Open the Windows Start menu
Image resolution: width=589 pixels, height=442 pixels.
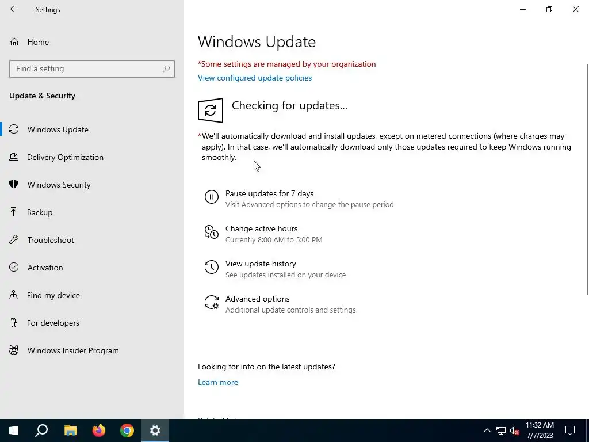coord(14,430)
